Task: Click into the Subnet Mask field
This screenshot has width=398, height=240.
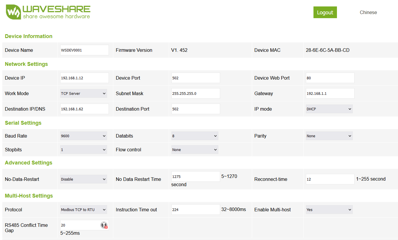Action: [196, 93]
